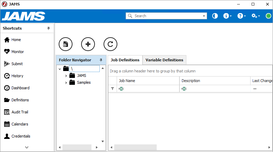Screen dimensions: 273x152
Task: Pin the Shortcuts panel
Action: (x=49, y=28)
